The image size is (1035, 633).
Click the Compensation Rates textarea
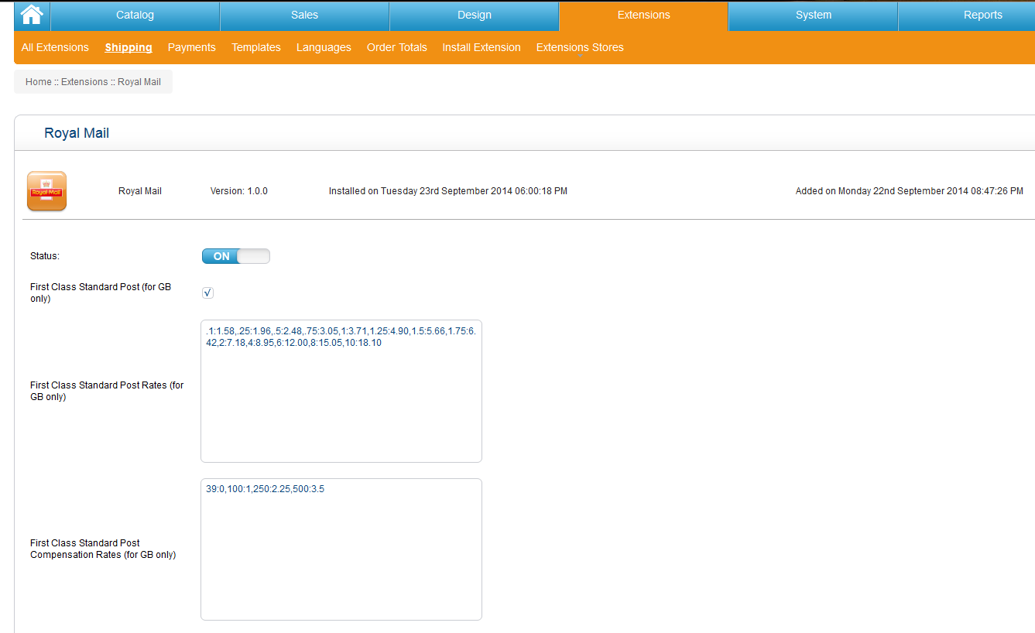(x=341, y=549)
